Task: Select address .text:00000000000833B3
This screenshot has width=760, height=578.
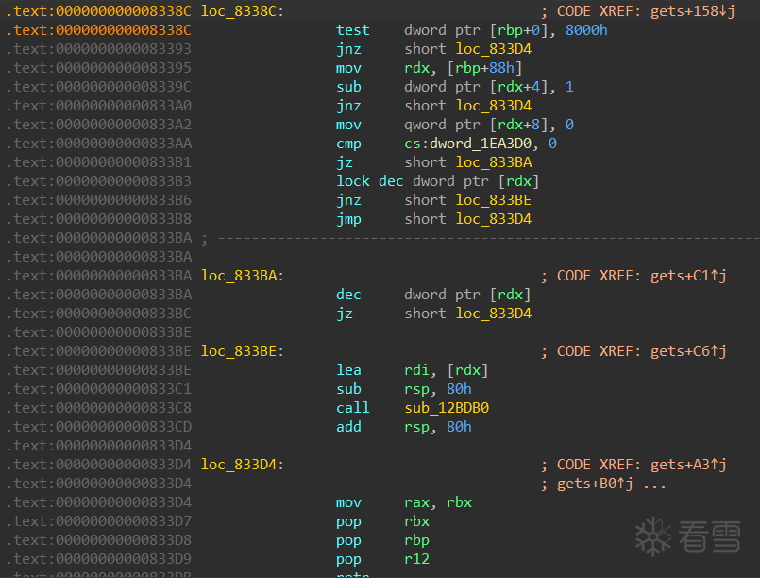Action: point(99,181)
